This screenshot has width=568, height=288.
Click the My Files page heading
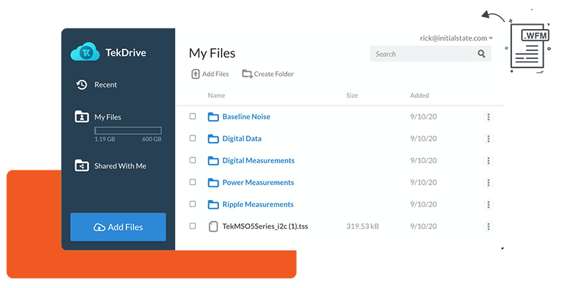click(x=212, y=53)
